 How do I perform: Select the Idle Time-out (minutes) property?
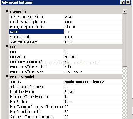[x=36, y=87]
